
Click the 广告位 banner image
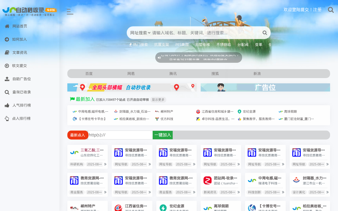click(265, 88)
